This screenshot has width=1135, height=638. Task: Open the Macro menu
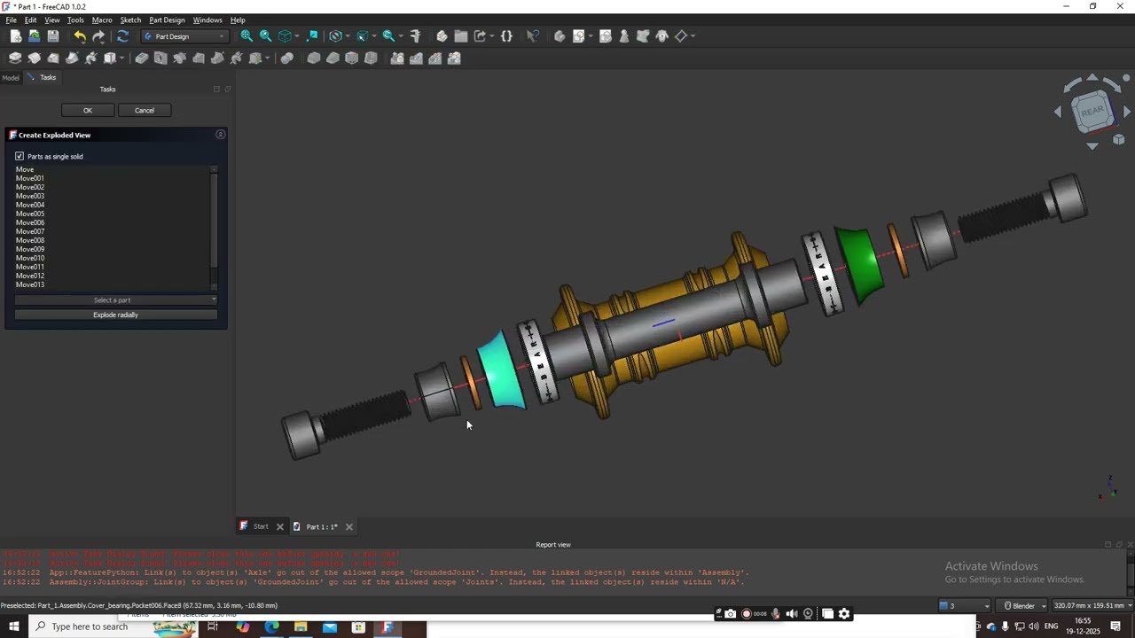pyautogui.click(x=102, y=19)
